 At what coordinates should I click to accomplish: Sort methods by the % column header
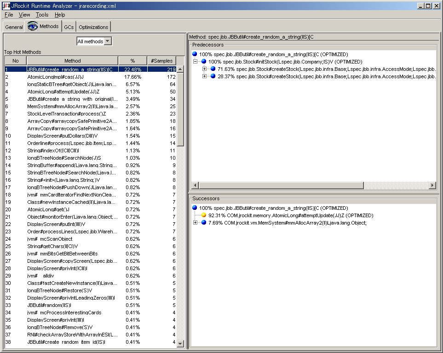(132, 60)
